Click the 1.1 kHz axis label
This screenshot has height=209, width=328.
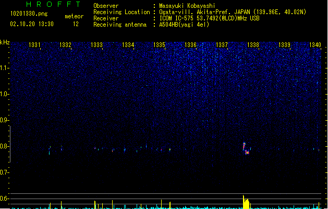(x=4, y=68)
